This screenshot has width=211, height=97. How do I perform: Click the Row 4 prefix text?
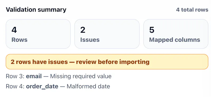point(15,87)
